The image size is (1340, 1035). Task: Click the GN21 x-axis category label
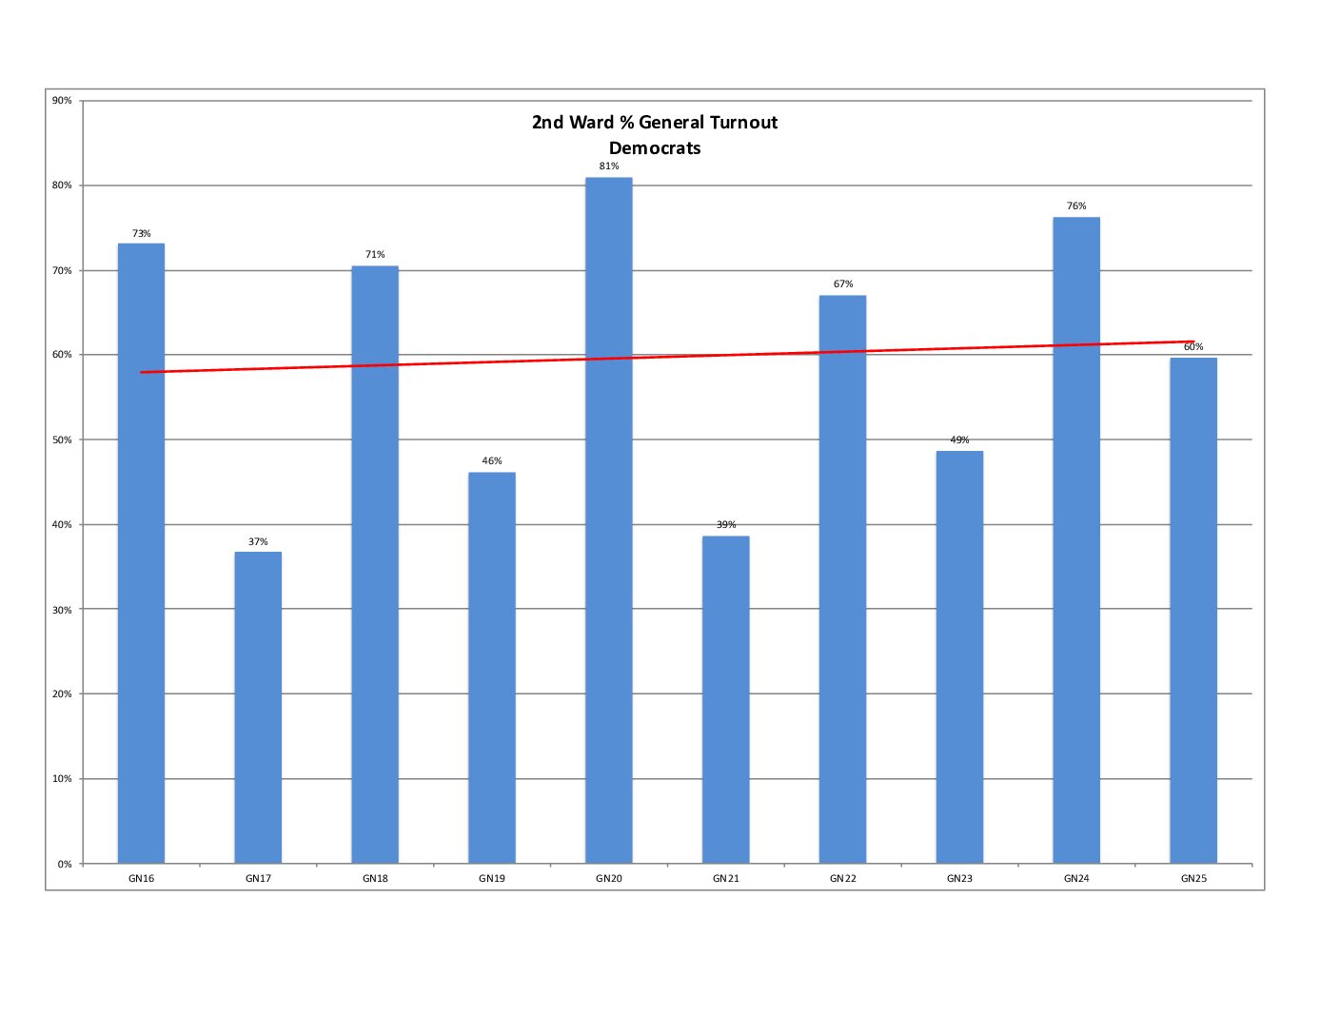tap(726, 879)
